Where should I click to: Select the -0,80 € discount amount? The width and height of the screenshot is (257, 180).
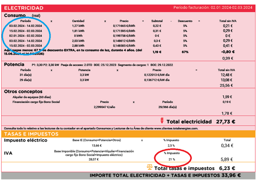click(x=228, y=52)
